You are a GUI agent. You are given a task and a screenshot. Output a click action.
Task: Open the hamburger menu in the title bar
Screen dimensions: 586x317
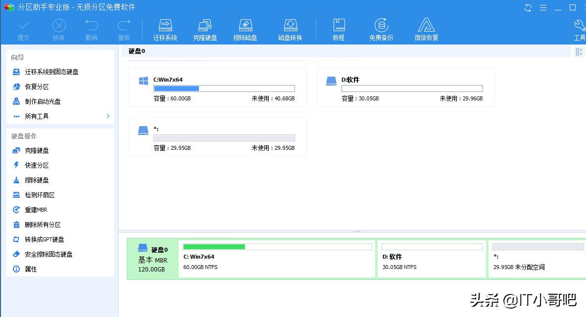pyautogui.click(x=543, y=7)
